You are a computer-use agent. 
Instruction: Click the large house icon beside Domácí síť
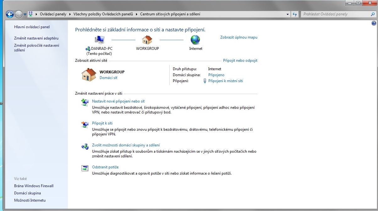click(89, 75)
